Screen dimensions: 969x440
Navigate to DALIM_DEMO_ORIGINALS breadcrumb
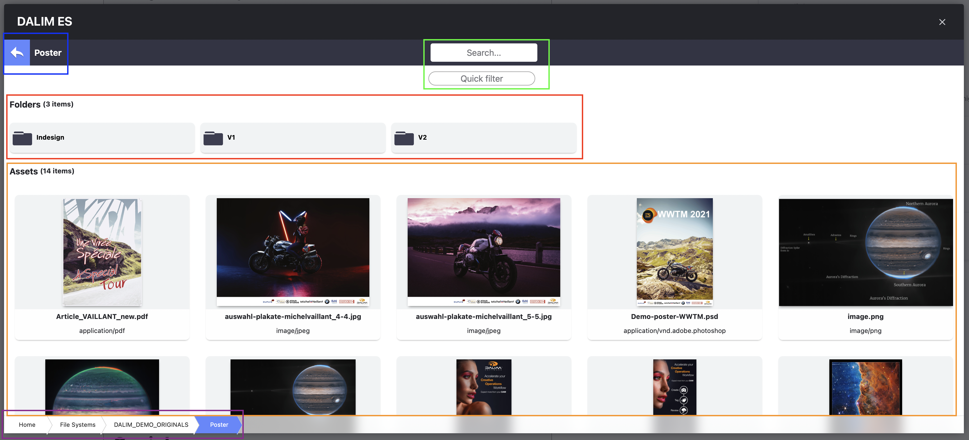(x=151, y=425)
